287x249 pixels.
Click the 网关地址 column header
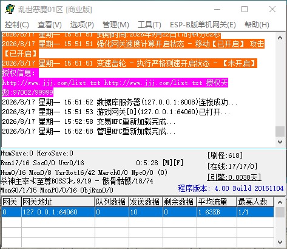tap(58, 202)
